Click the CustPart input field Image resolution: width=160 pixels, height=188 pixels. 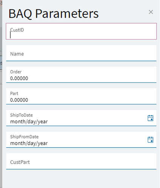point(81,161)
